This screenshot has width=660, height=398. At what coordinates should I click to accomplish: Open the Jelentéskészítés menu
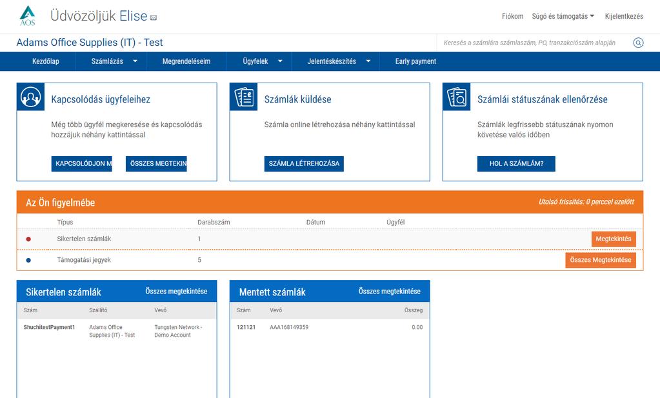pyautogui.click(x=332, y=61)
